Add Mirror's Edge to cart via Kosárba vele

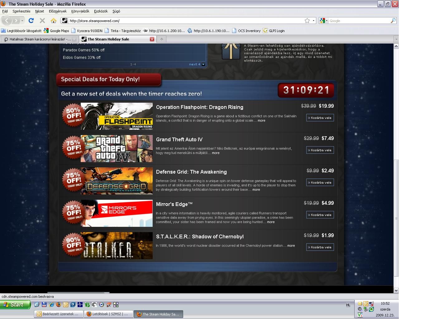coord(320,215)
